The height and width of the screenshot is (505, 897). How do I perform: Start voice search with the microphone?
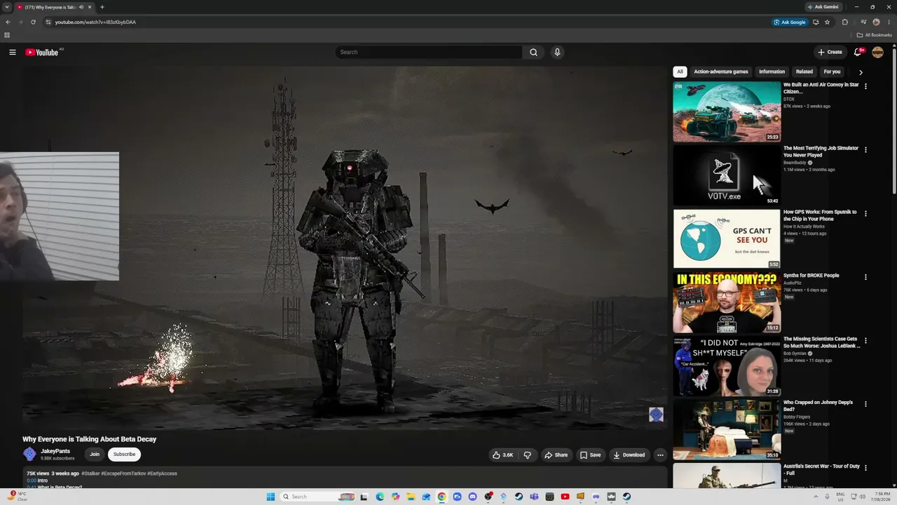(557, 52)
